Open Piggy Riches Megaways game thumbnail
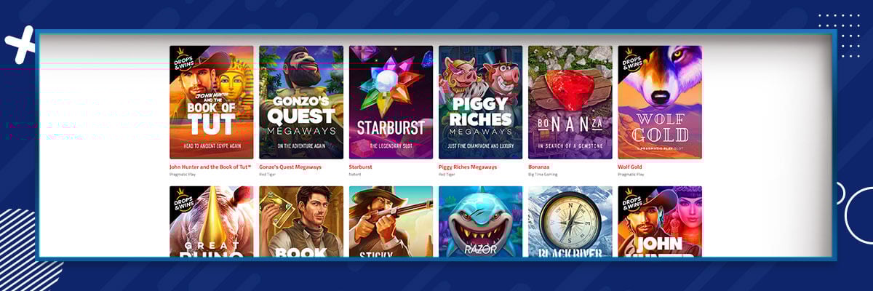 480,103
